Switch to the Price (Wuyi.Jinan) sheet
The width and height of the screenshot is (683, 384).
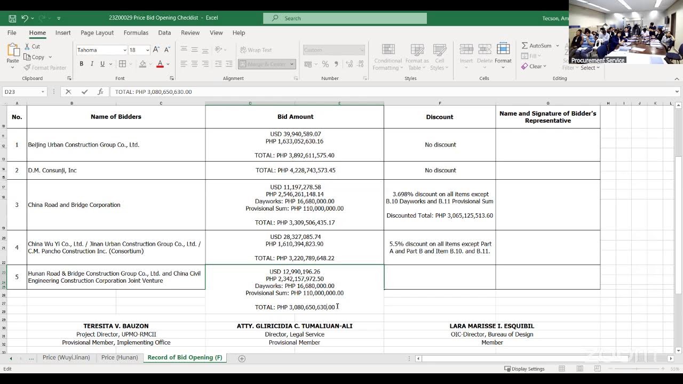pyautogui.click(x=66, y=357)
